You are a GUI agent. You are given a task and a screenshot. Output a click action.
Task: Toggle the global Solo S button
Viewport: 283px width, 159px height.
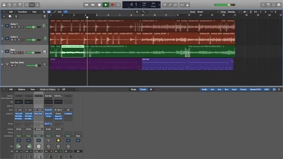click(x=16, y=16)
